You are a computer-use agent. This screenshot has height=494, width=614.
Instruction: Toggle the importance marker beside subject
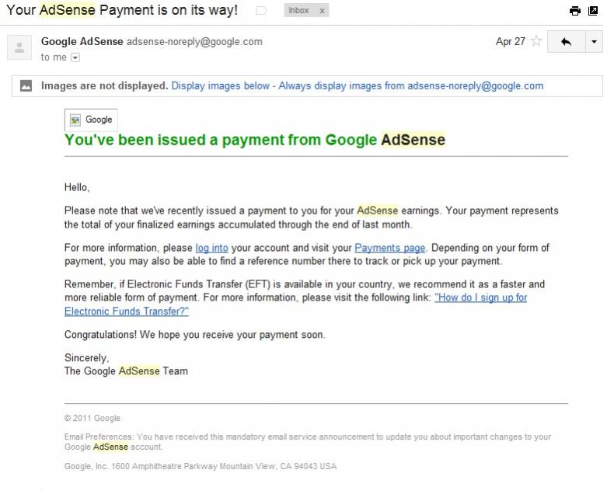(x=261, y=11)
